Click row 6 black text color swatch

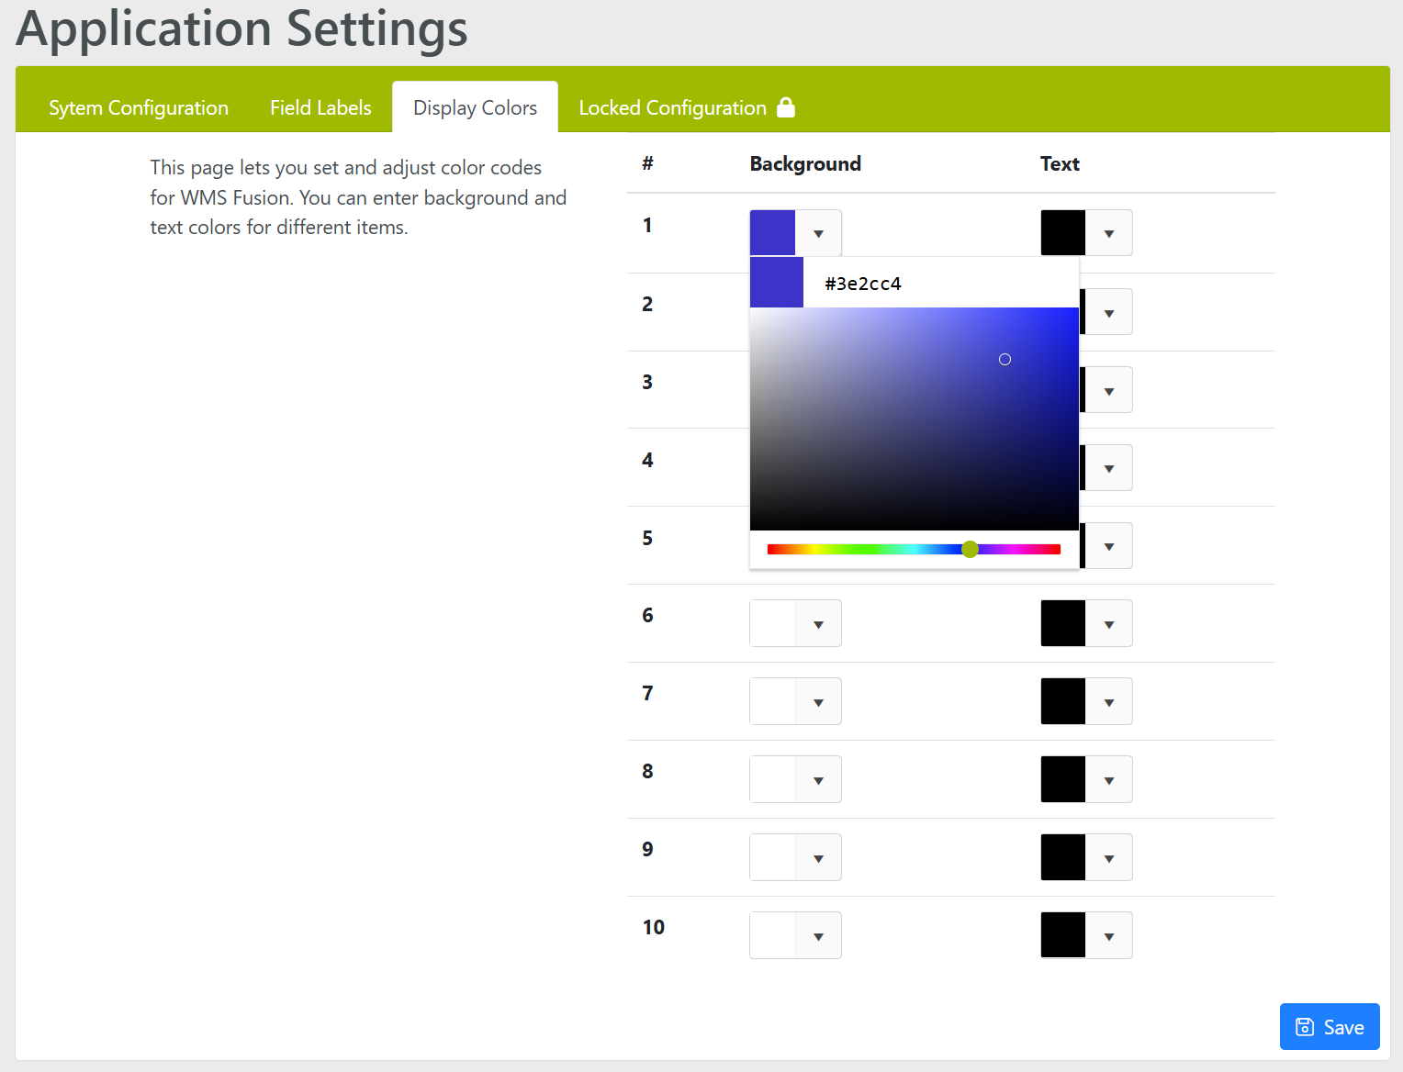(x=1063, y=623)
